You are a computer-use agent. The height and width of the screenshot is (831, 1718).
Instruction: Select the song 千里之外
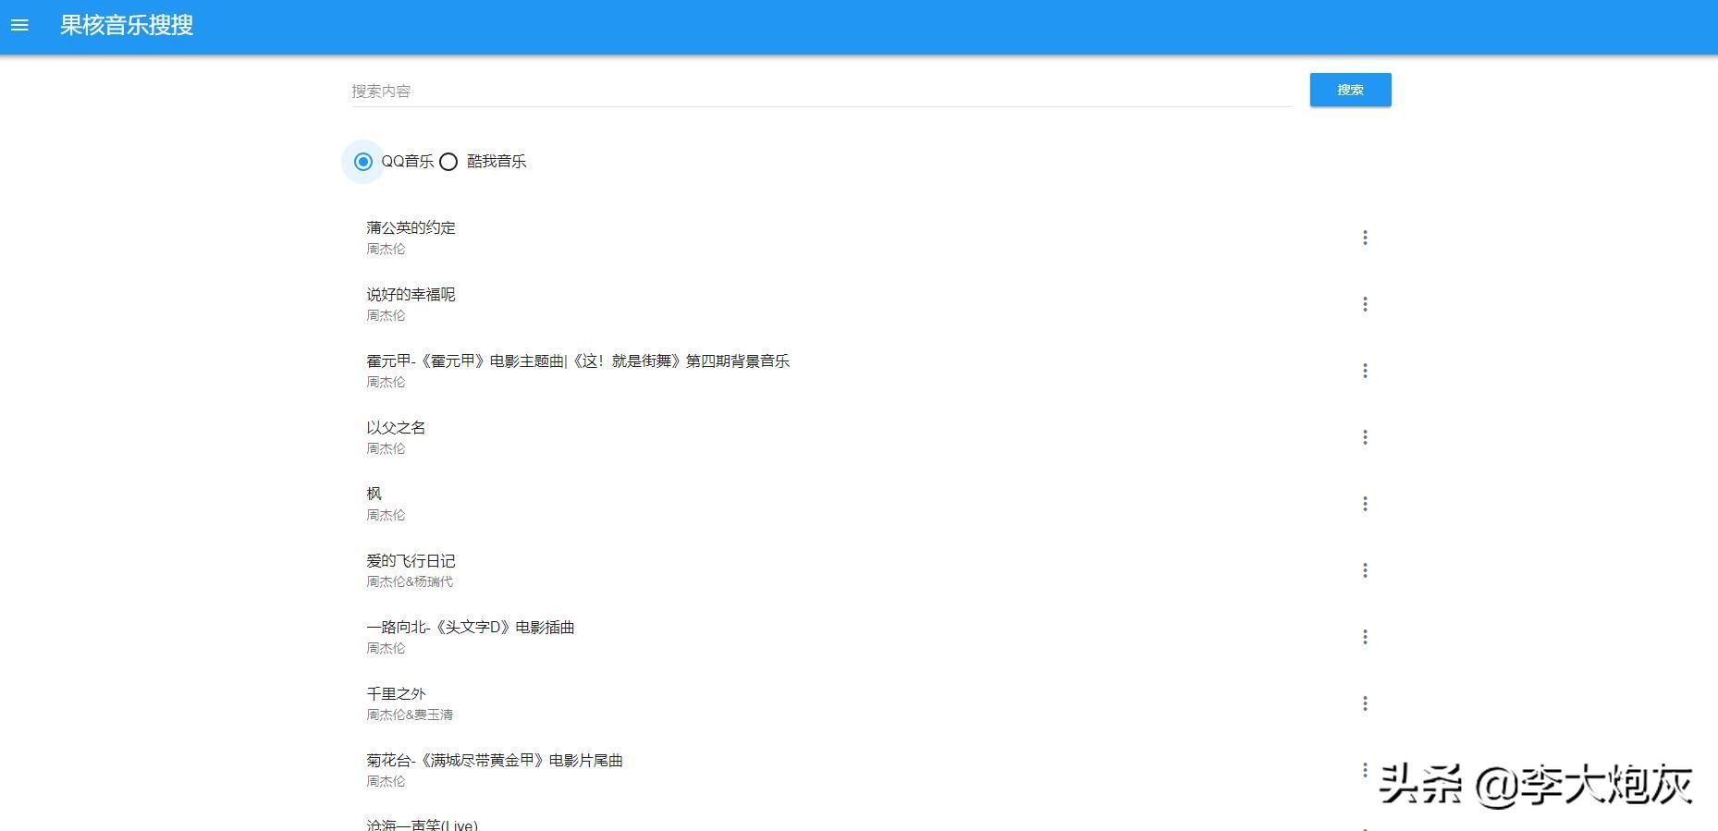click(x=396, y=693)
